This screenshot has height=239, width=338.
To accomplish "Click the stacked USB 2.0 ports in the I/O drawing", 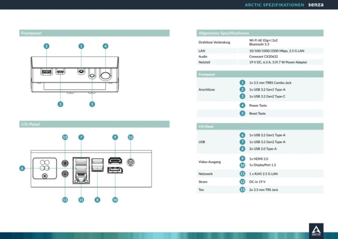I will [98, 165].
